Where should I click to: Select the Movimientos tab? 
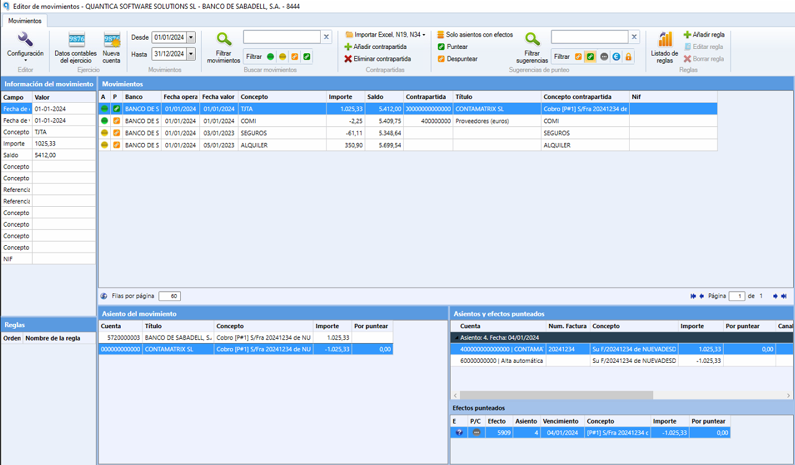(25, 20)
